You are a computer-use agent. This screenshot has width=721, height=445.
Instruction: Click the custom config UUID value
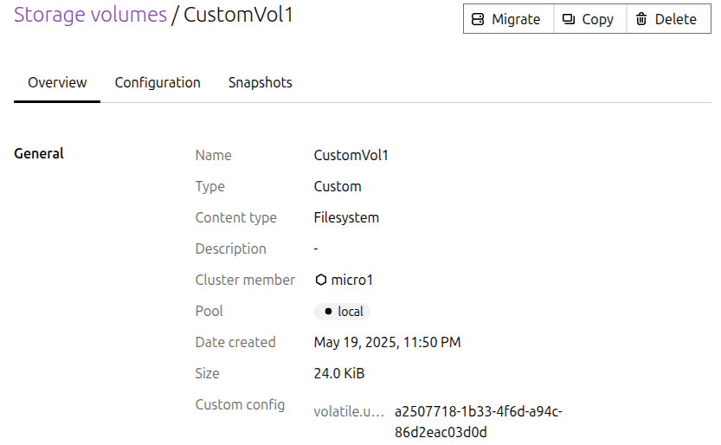(x=478, y=421)
